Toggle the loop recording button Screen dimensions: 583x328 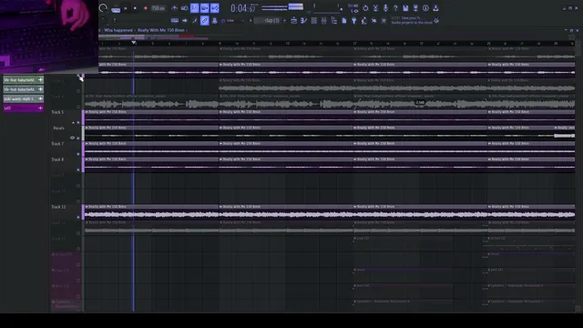215,8
